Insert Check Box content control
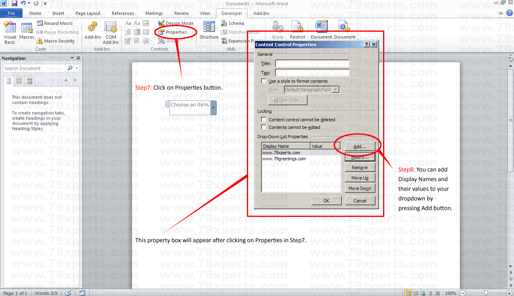This screenshot has width=514, height=296. [x=137, y=41]
